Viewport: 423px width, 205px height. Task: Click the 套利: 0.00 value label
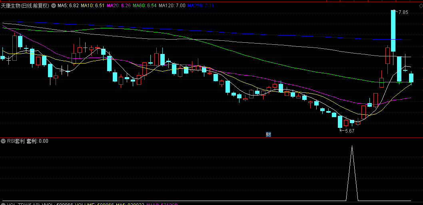[x=38, y=141]
